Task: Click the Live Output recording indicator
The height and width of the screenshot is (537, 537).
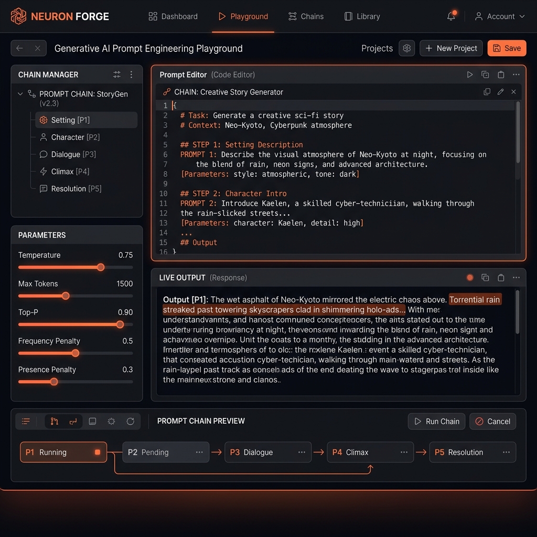Action: click(470, 277)
